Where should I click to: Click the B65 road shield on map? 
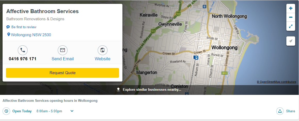point(224,73)
